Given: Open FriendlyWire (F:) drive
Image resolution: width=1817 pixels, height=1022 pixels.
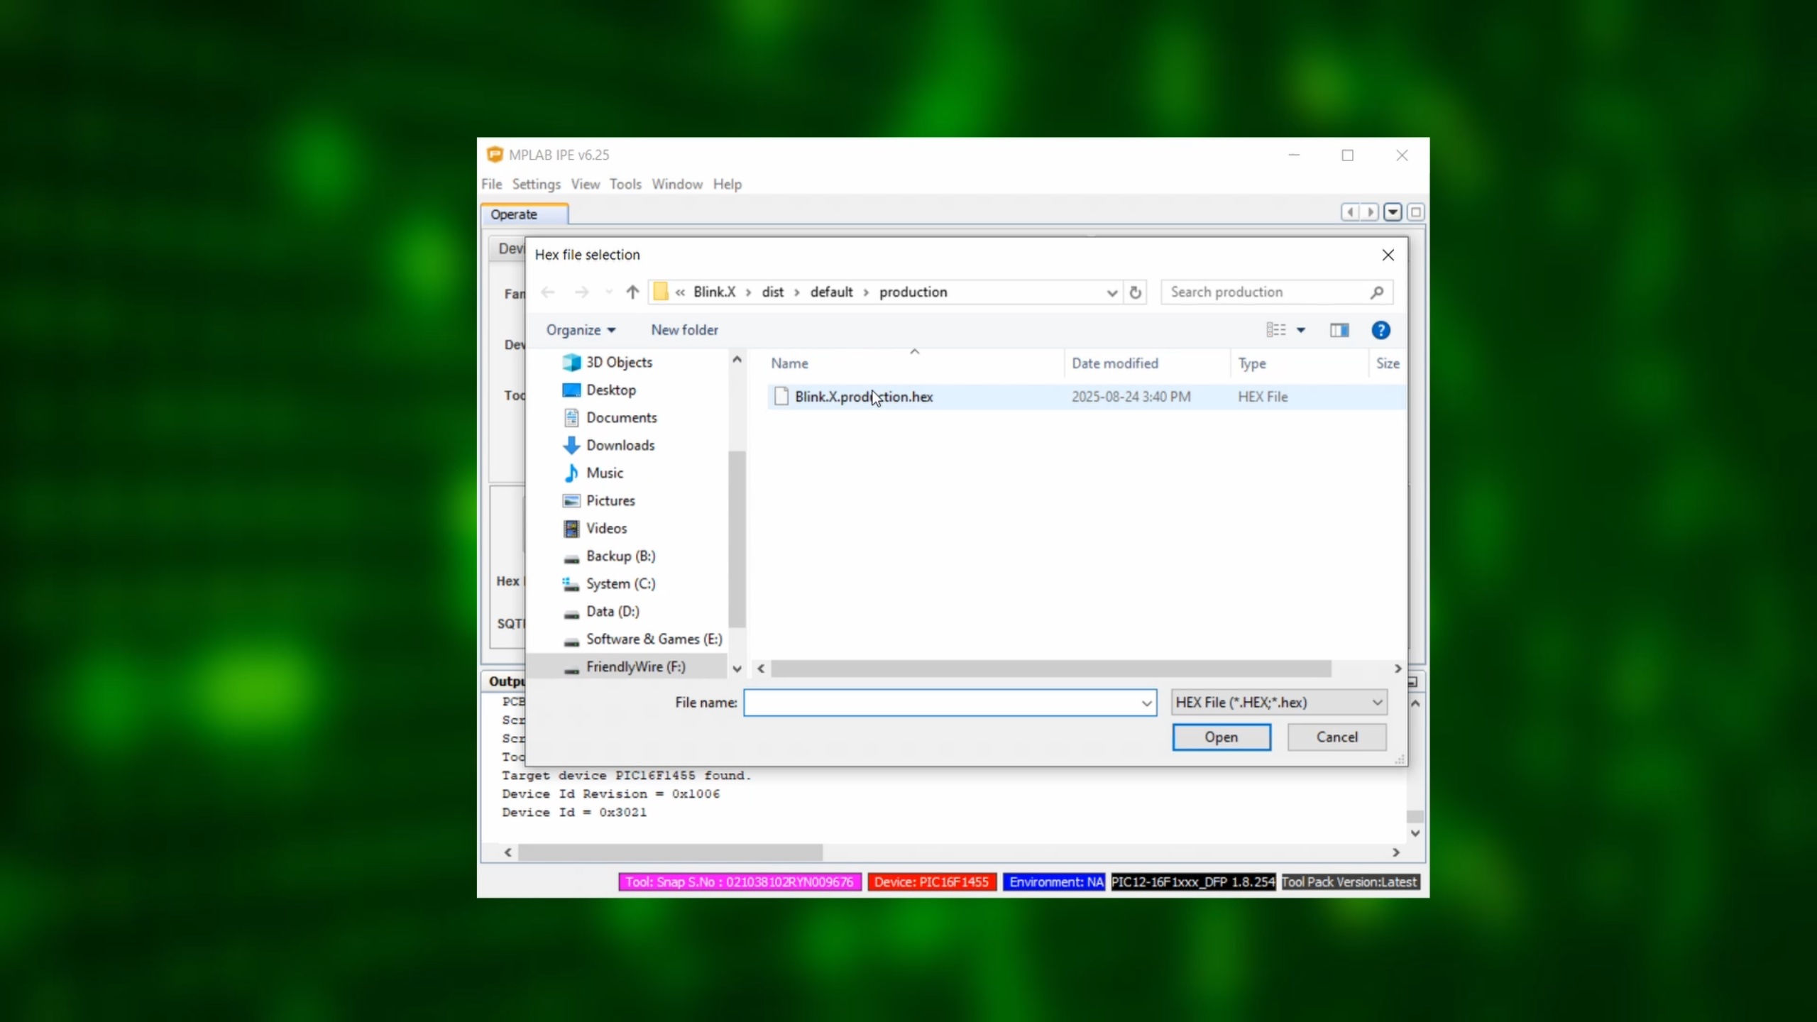Looking at the screenshot, I should pyautogui.click(x=635, y=666).
